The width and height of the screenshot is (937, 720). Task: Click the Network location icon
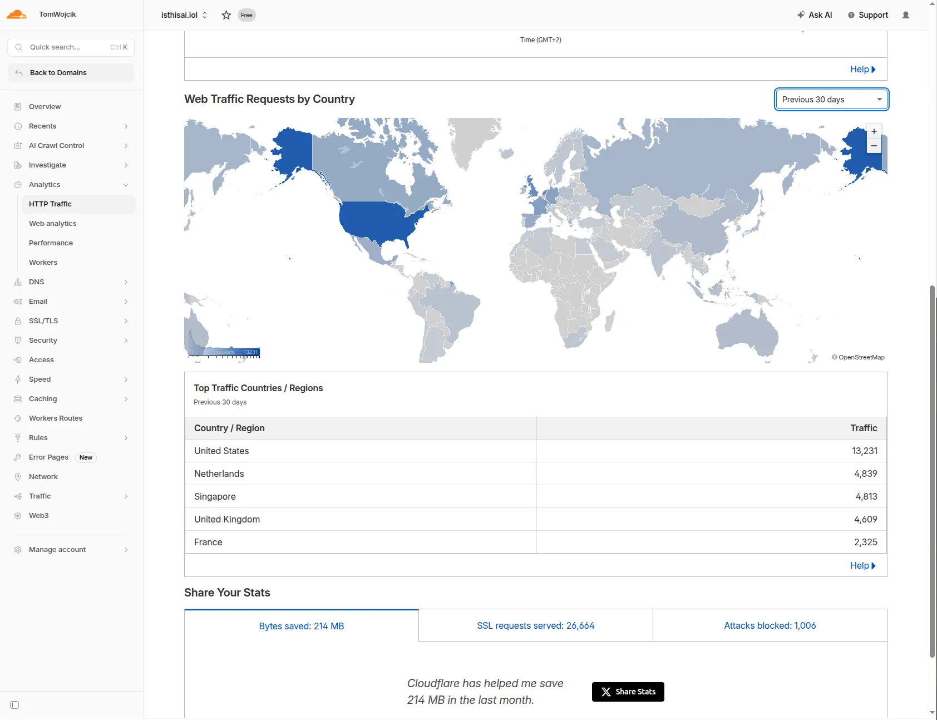[x=18, y=477]
